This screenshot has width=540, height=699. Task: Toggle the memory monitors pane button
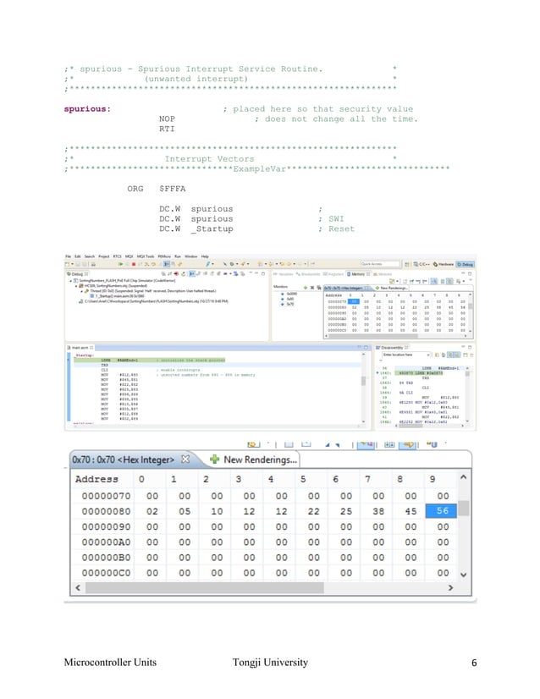(x=433, y=281)
